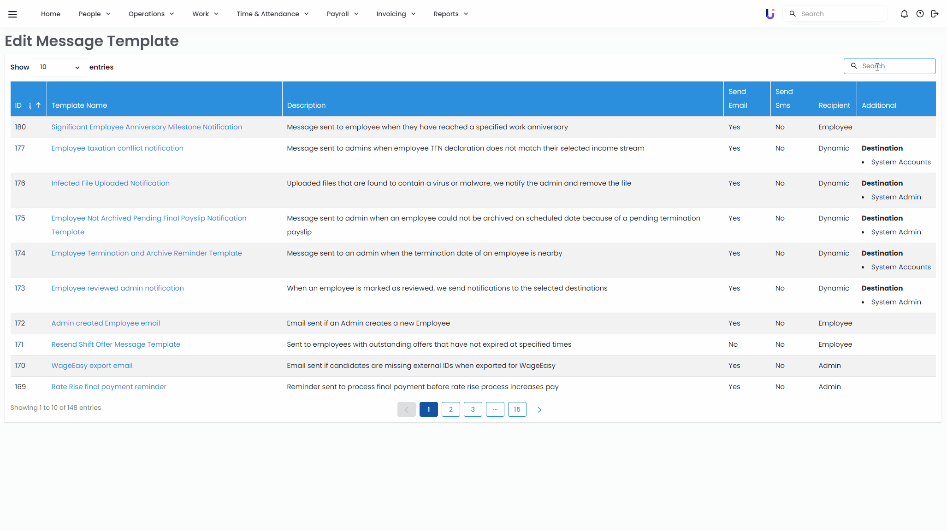Go to page 15 of results
Image resolution: width=947 pixels, height=530 pixels.
point(517,409)
